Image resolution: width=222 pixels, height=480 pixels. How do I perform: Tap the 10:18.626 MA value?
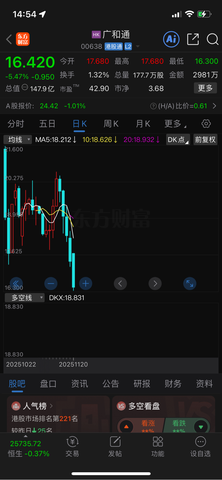[x=100, y=140]
